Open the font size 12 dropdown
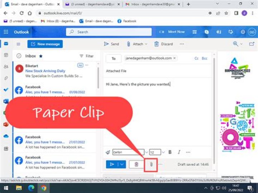The height and width of the screenshot is (193, 258). click(163, 152)
